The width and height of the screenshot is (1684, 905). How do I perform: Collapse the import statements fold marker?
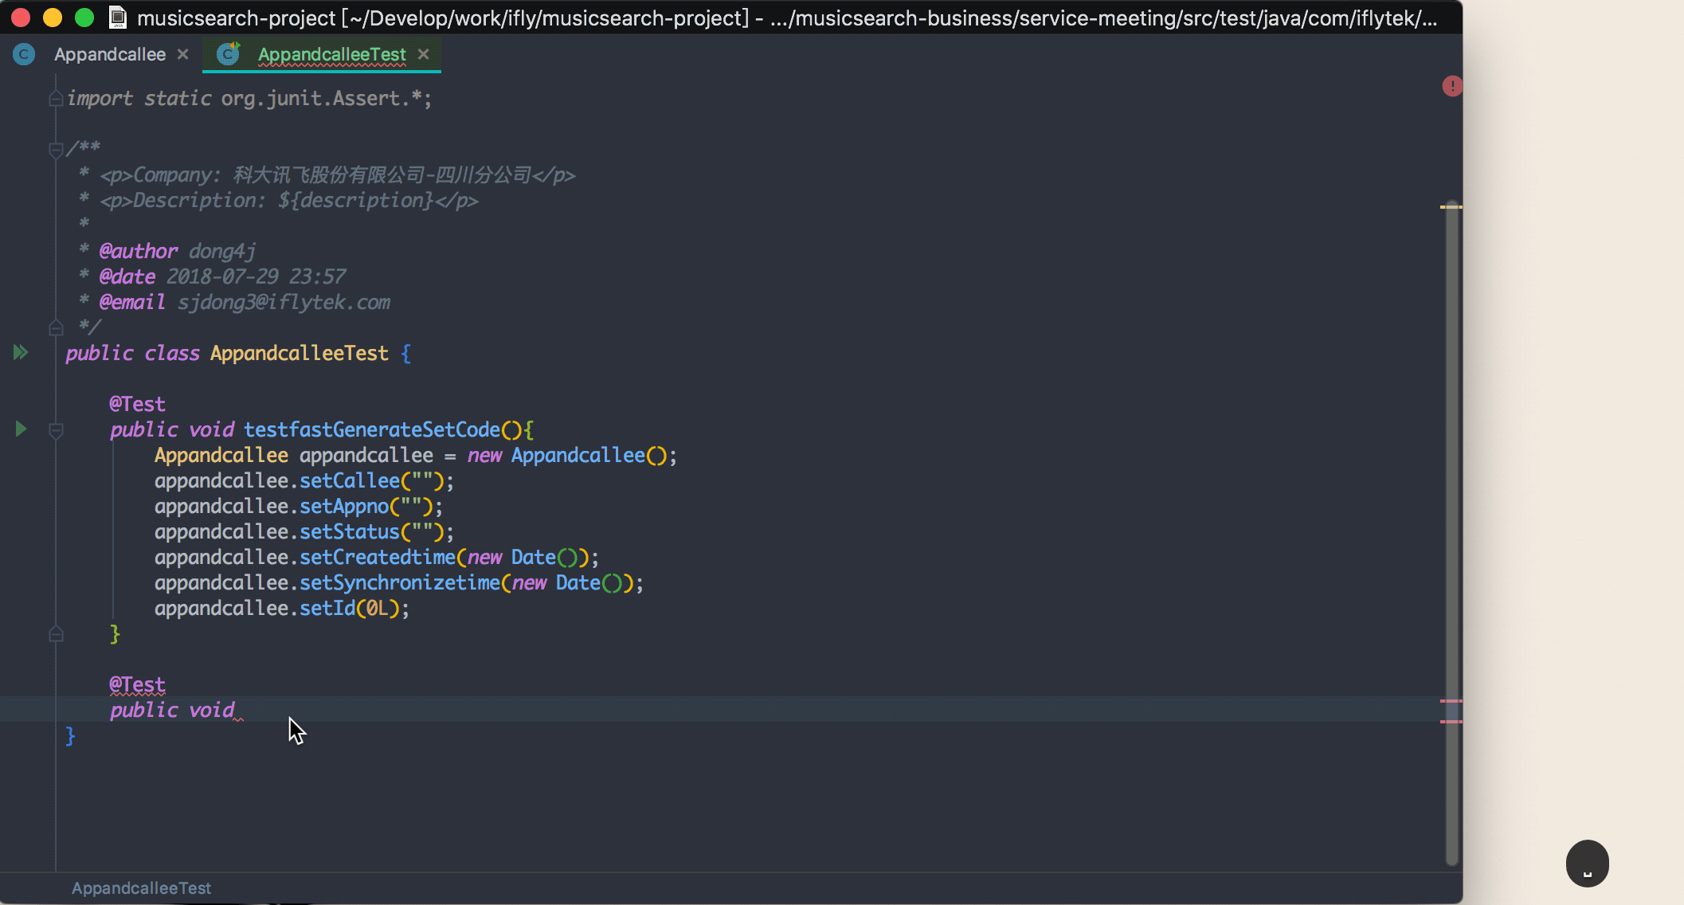[x=56, y=99]
